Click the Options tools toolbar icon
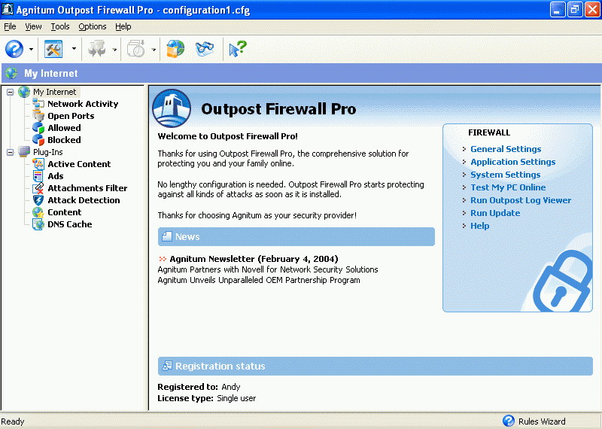This screenshot has height=429, width=602. click(53, 49)
